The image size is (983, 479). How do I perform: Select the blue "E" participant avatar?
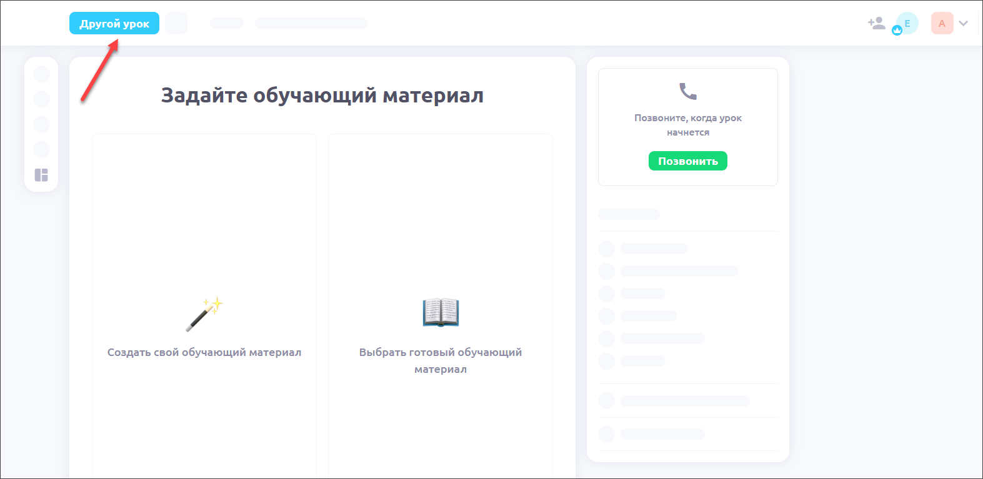coord(908,22)
